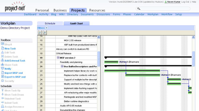This screenshot has height=111, width=199.
Task: Click in the search input field
Action: (165, 9)
